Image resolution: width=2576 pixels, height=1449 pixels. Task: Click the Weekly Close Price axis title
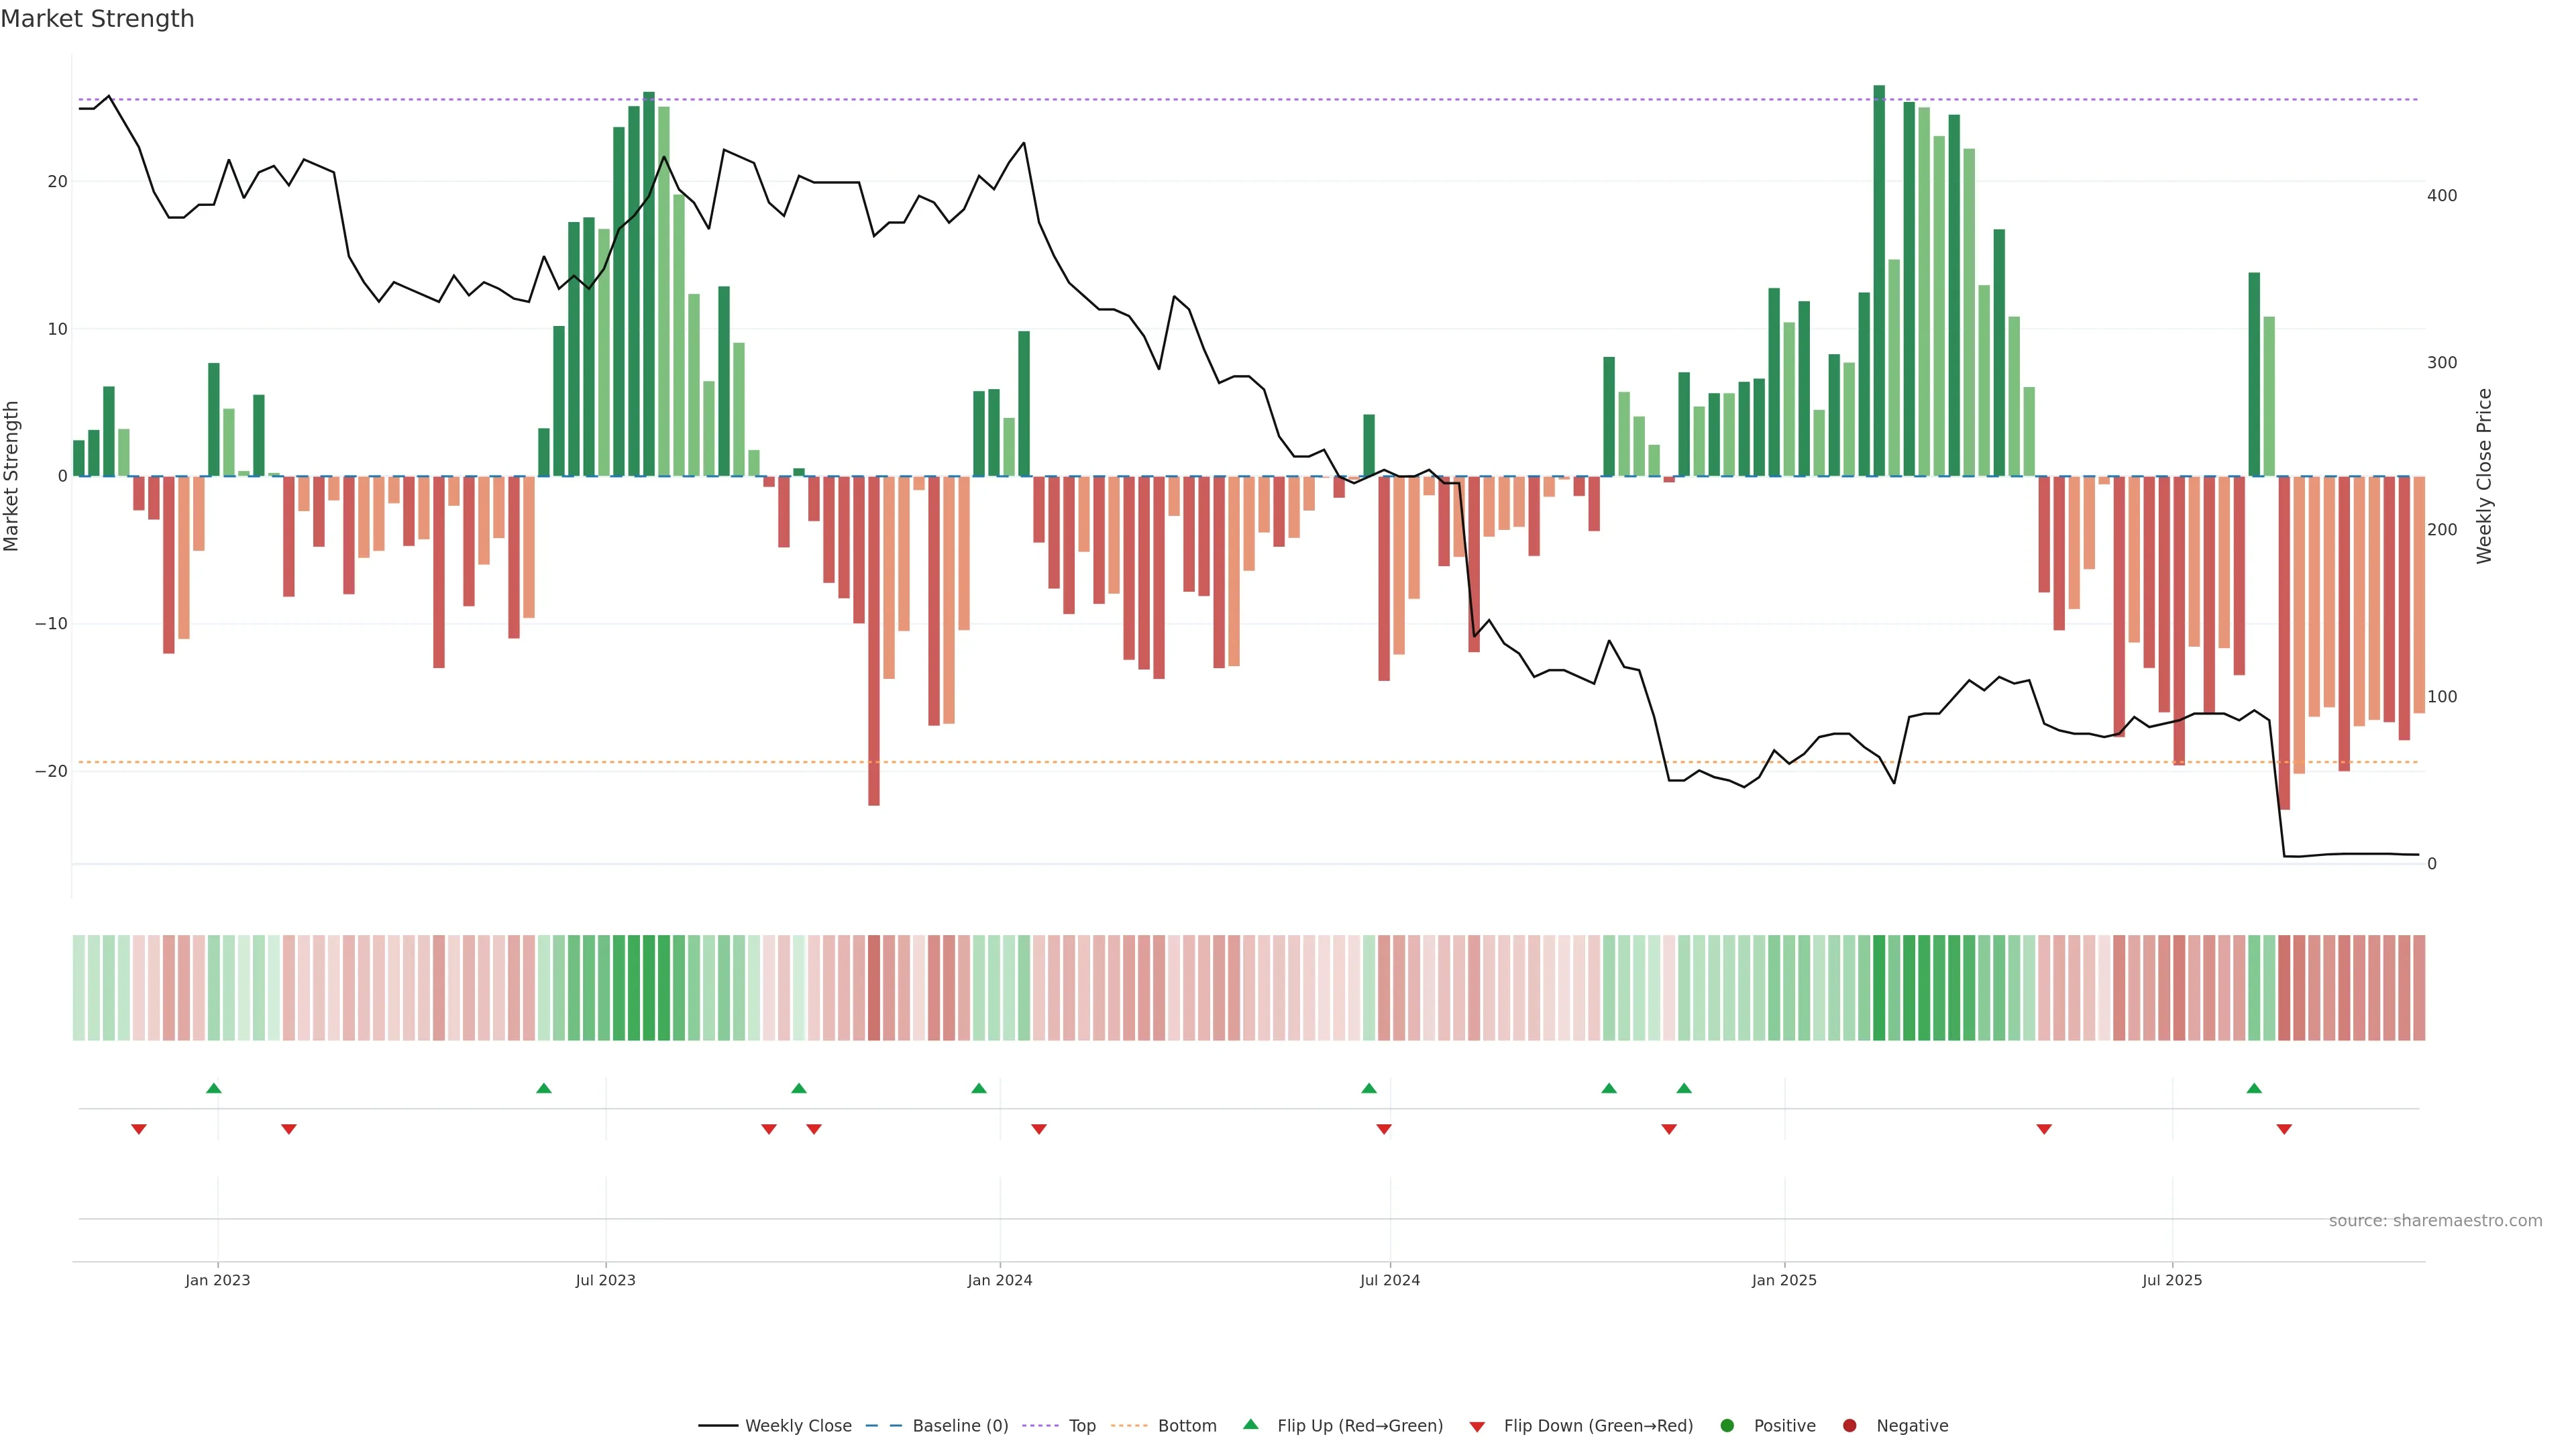(x=2484, y=476)
